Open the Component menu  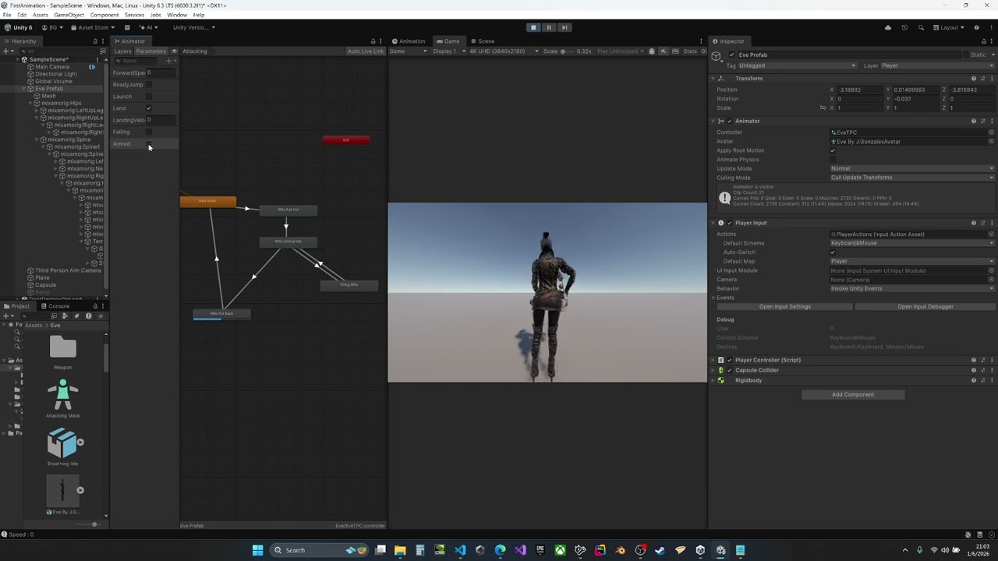point(104,15)
